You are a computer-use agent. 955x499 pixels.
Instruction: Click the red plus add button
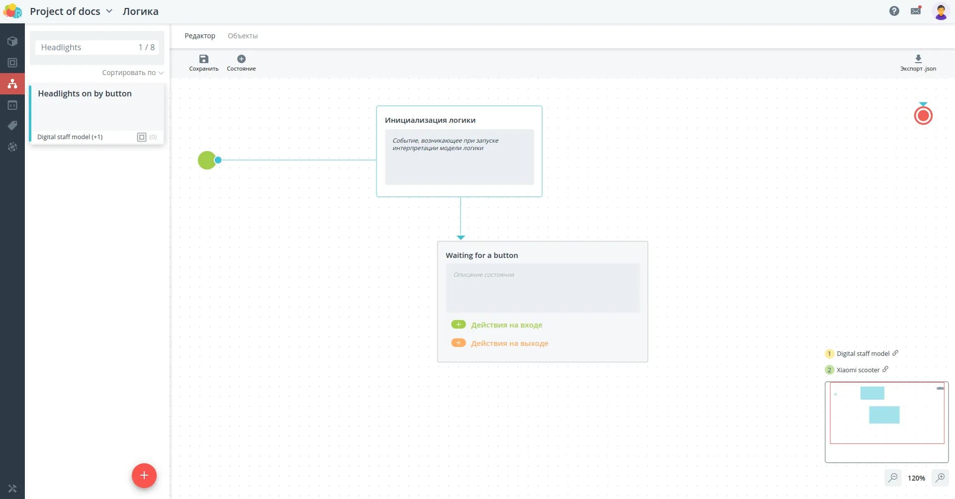click(x=144, y=476)
